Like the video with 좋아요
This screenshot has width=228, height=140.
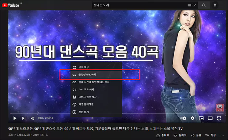pos(162,135)
